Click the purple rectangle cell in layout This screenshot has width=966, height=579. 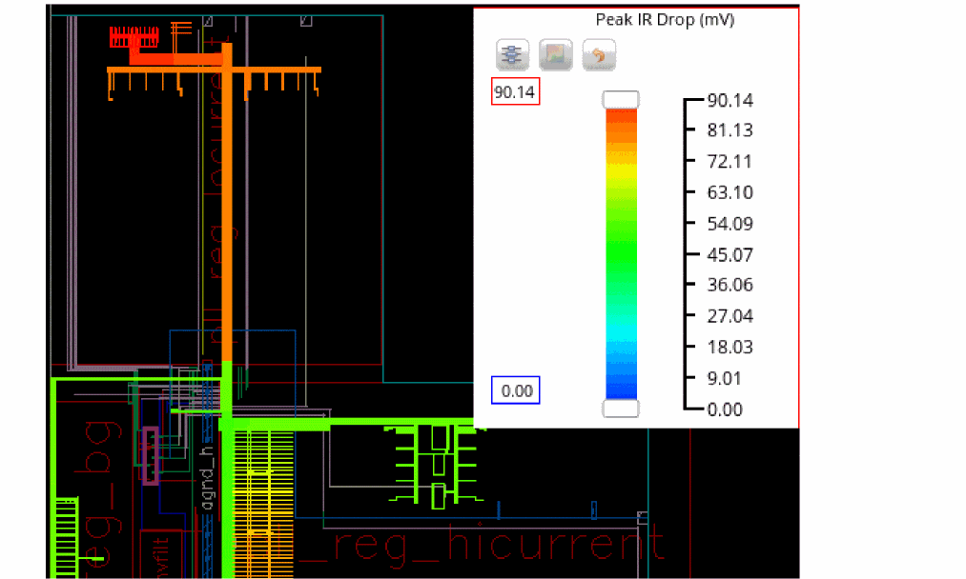(151, 455)
